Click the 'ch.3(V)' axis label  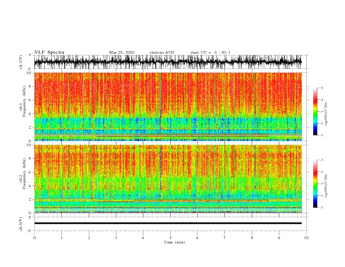point(21,224)
